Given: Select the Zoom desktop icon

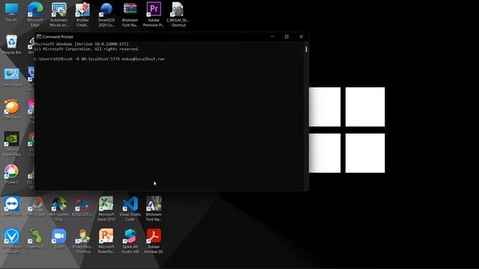Looking at the screenshot, I should [59, 239].
